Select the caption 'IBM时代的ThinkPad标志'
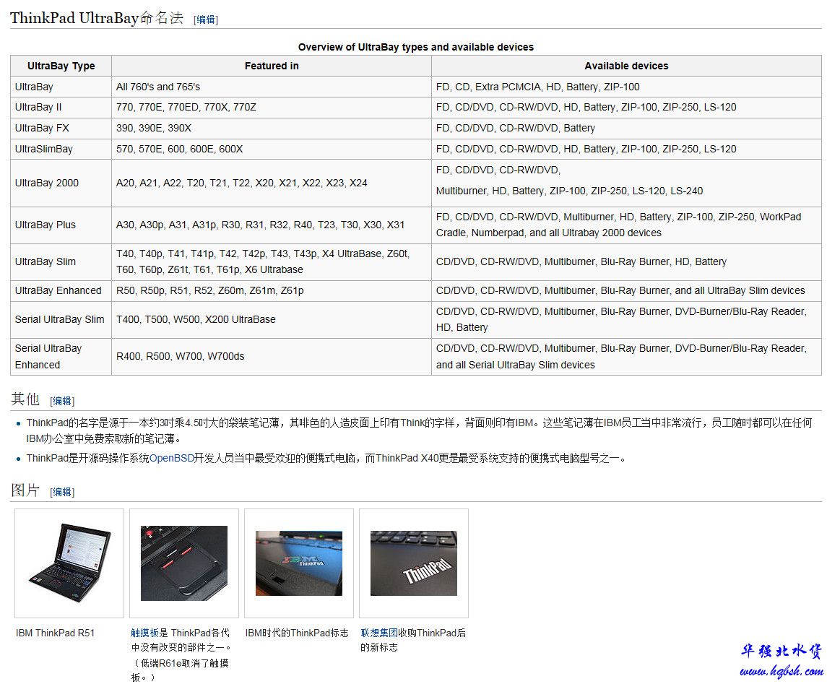 (x=297, y=633)
